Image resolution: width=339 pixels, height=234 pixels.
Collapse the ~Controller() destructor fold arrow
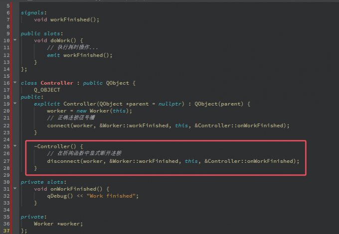coord(15,146)
